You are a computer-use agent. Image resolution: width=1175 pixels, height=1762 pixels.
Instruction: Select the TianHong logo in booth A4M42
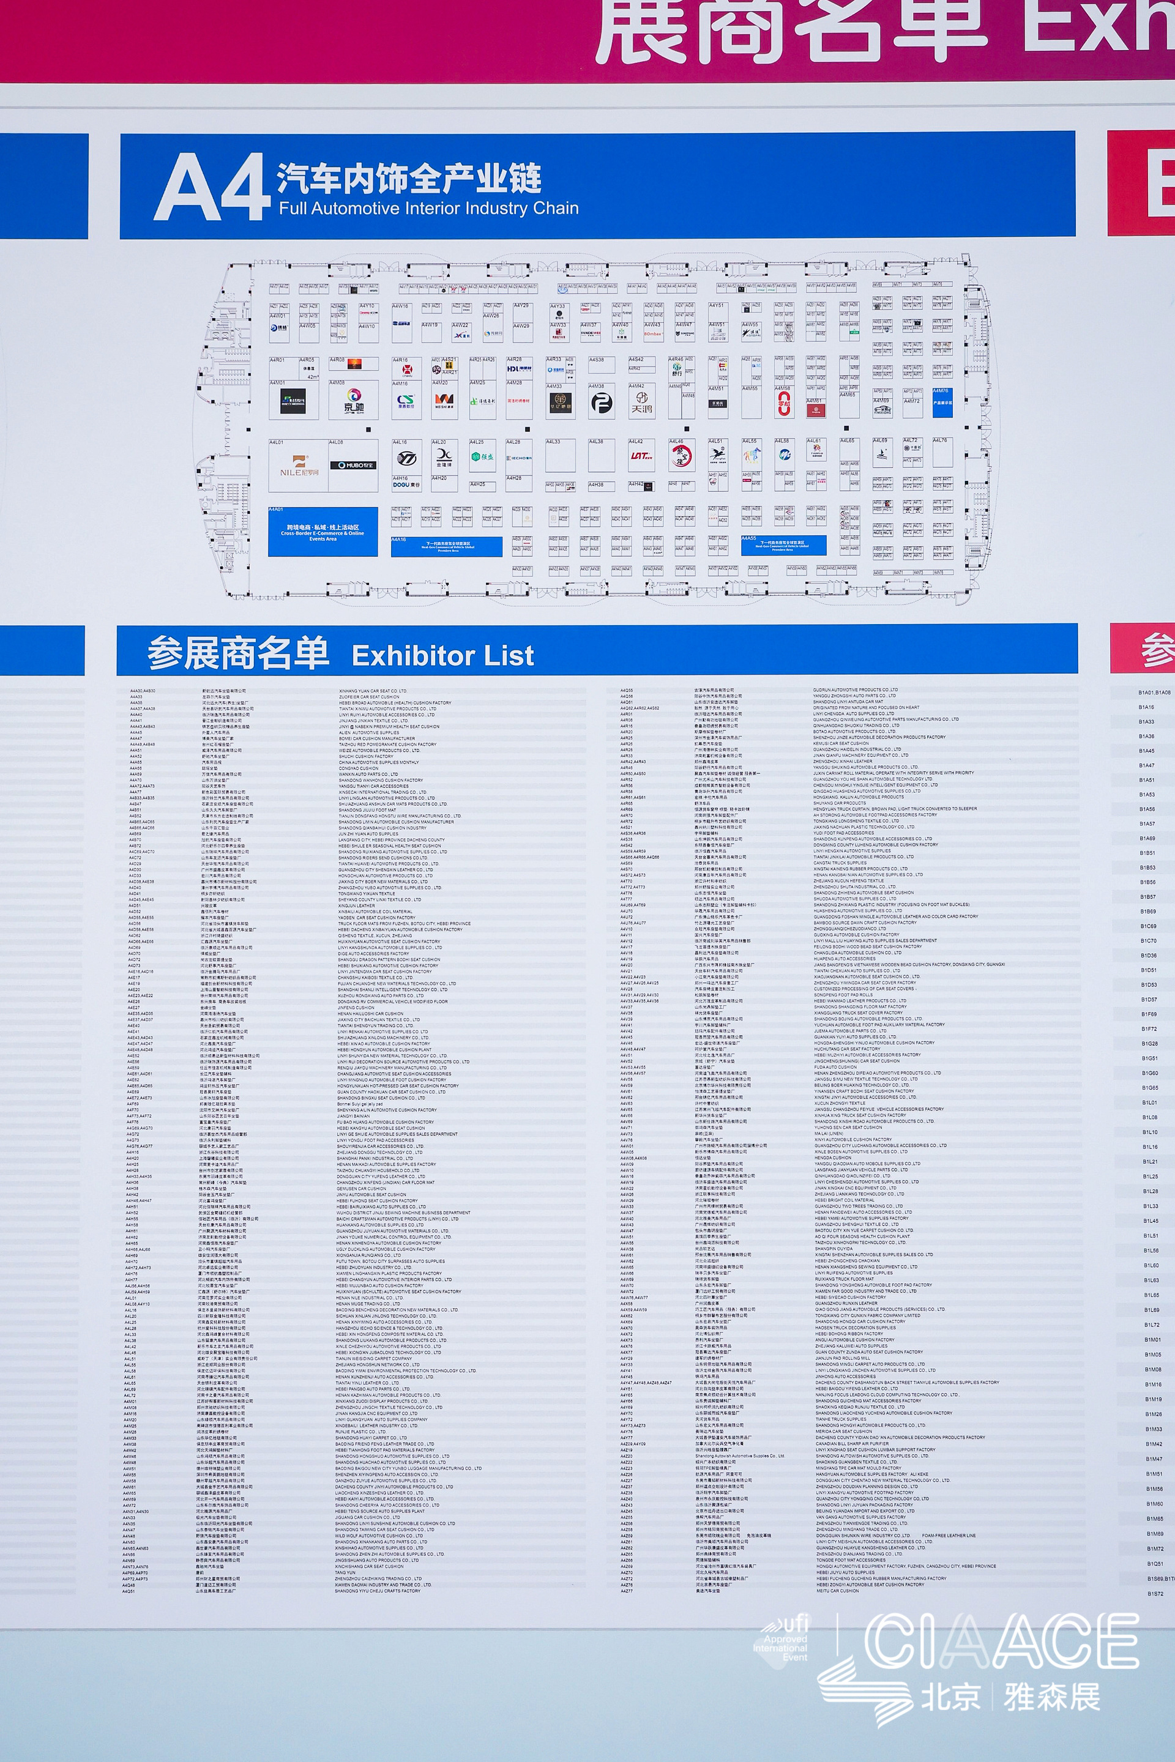(641, 403)
